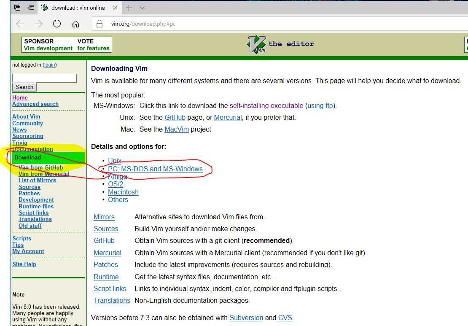
Task: Open Script links in main table
Action: click(110, 289)
